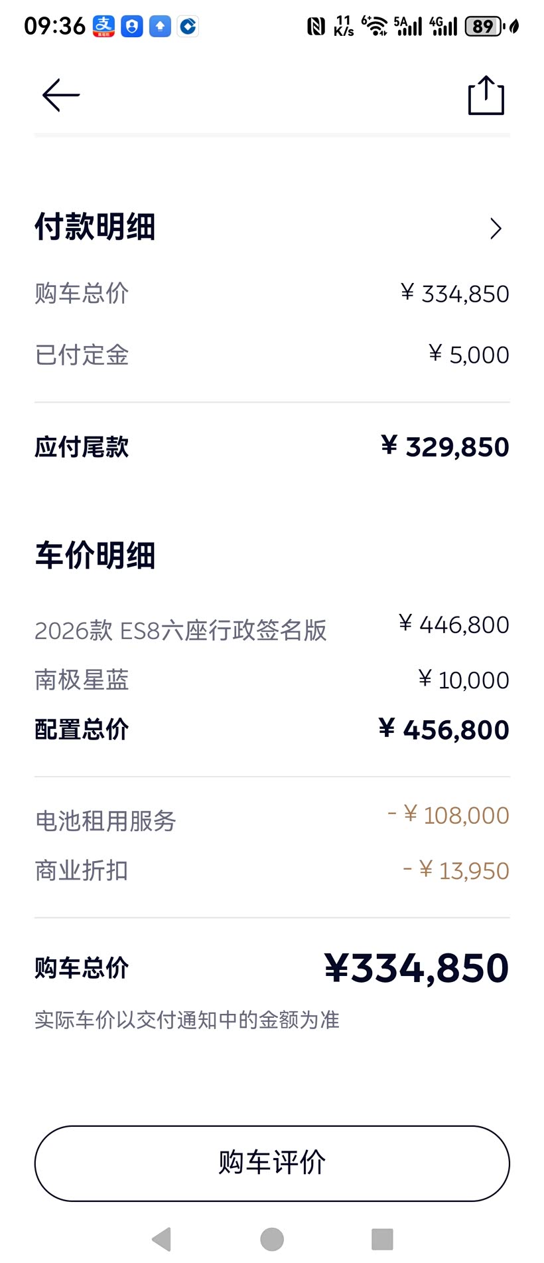Tap the Wi-Fi signal icon
Screen dimensions: 544x1263
[x=375, y=27]
